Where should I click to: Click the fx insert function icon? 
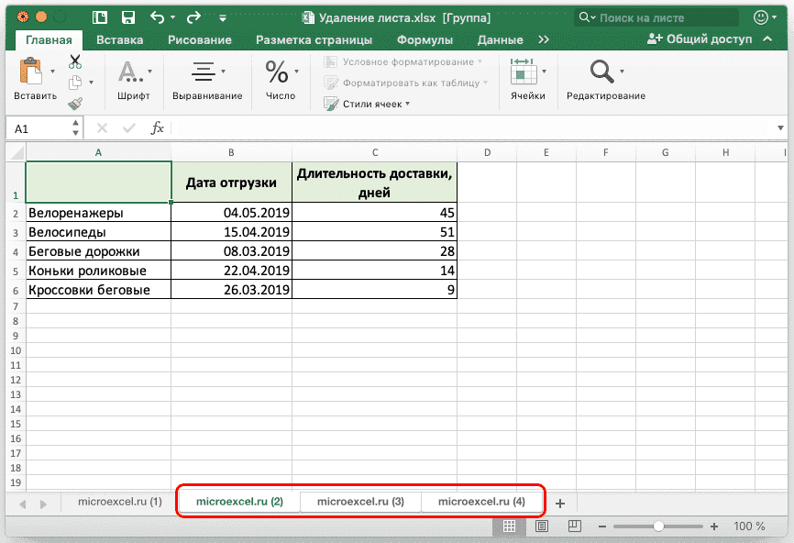click(x=158, y=127)
